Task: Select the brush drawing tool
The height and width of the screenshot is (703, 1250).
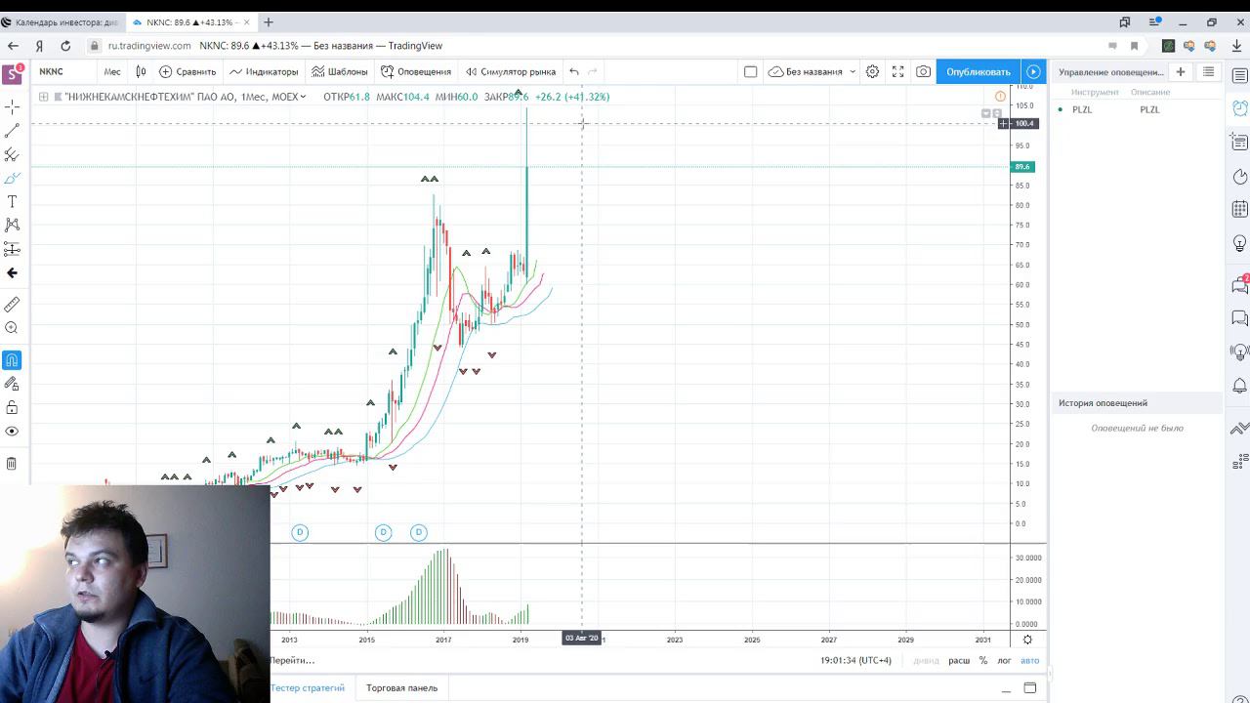Action: (12, 178)
